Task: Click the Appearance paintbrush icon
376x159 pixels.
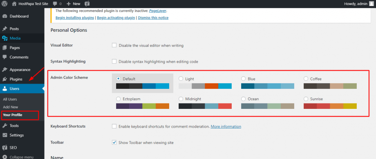Action: tap(4, 70)
